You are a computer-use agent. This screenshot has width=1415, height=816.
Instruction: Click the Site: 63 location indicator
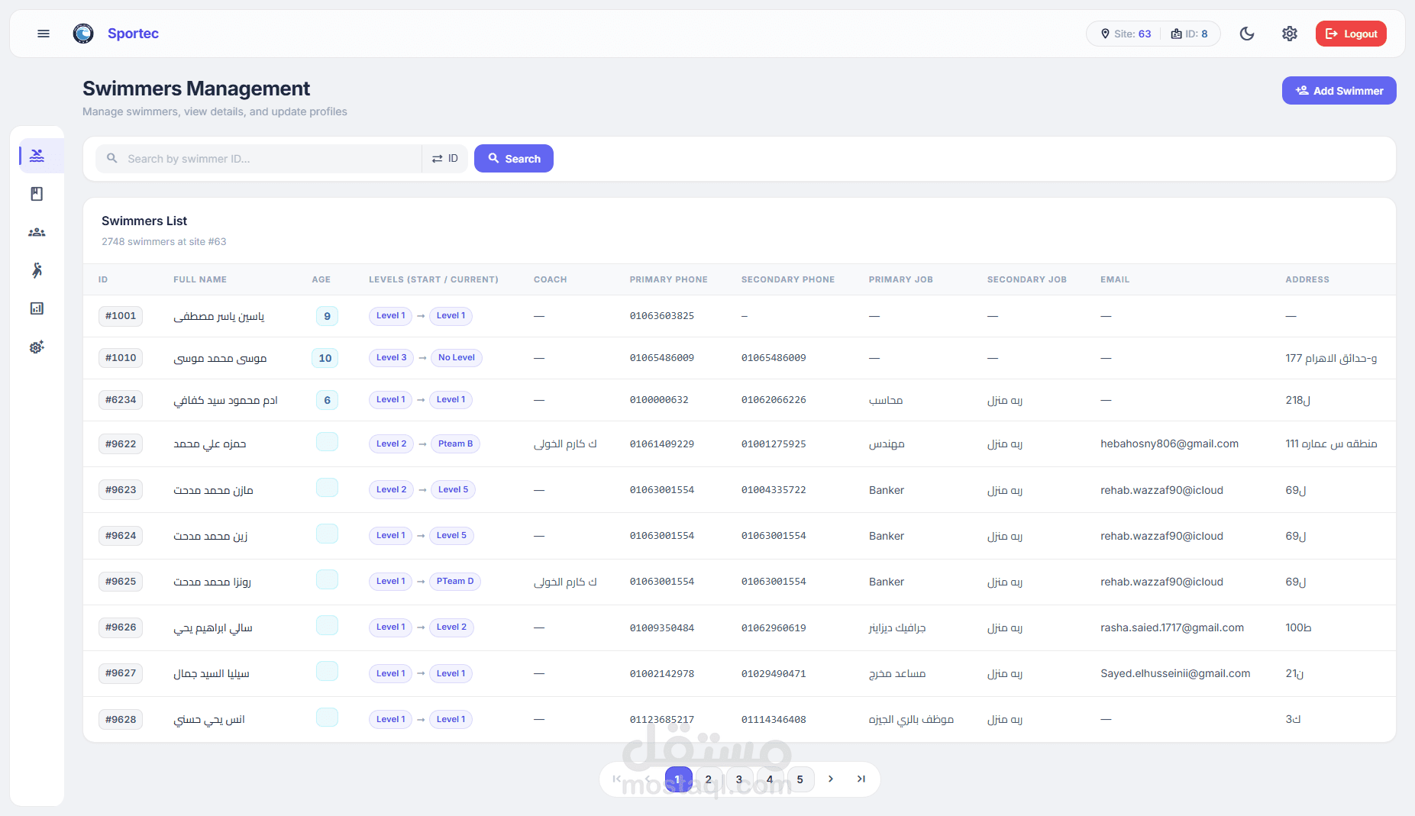pos(1126,34)
